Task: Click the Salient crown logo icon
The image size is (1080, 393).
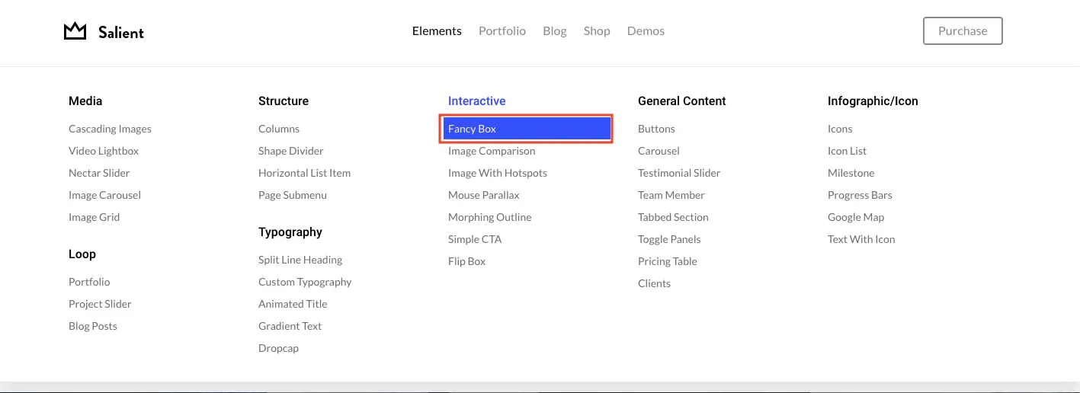Action: click(x=75, y=31)
